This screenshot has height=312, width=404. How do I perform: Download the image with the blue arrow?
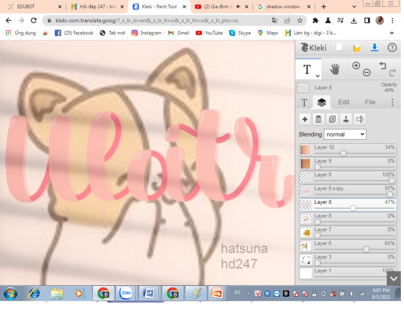click(x=374, y=48)
